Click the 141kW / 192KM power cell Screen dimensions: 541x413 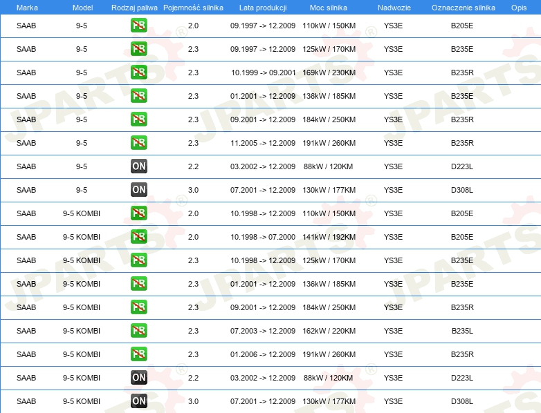(x=329, y=237)
